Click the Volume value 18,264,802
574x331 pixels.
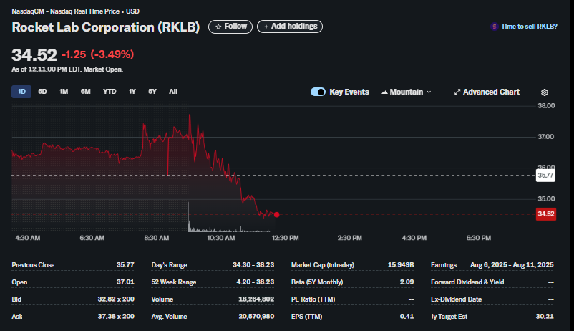[x=256, y=299]
